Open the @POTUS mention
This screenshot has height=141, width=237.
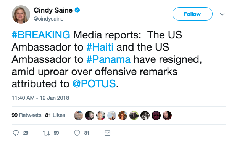point(94,83)
